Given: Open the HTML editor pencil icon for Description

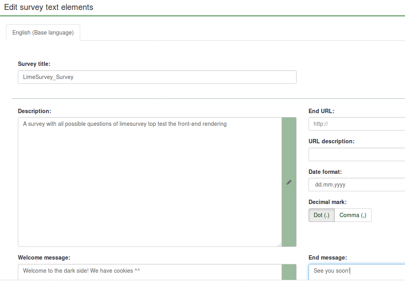Looking at the screenshot, I should [289, 182].
